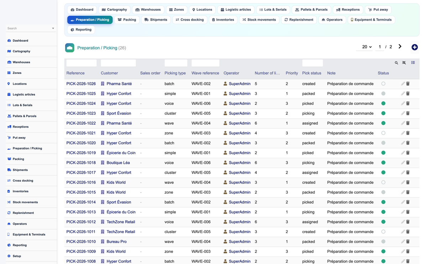Sort by the Reference column header
This screenshot has height=264, width=427.
tap(75, 73)
